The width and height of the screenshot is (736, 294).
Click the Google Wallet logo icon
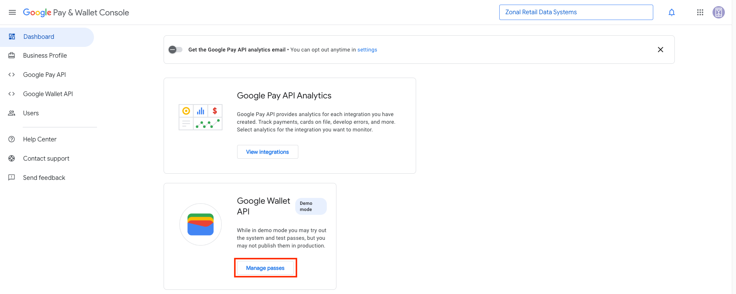point(201,224)
